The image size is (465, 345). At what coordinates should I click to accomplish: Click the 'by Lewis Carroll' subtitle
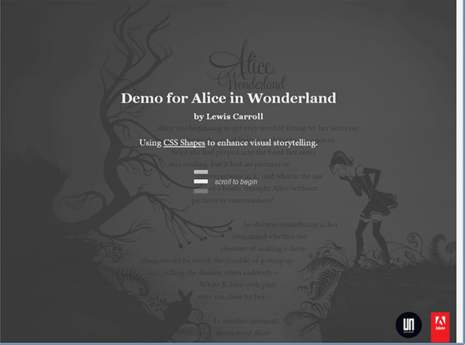point(228,117)
